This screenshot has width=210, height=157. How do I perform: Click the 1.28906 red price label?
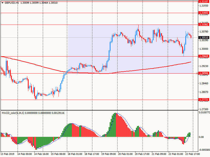[204, 74]
